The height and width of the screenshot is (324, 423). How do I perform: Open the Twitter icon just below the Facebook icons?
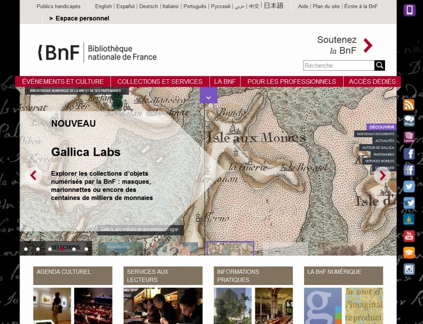[x=409, y=187]
